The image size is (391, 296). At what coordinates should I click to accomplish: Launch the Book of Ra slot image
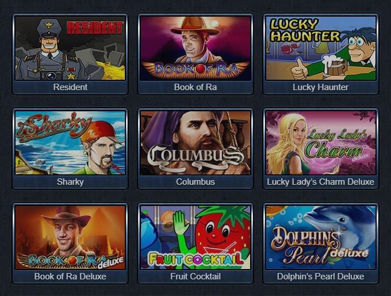point(195,48)
